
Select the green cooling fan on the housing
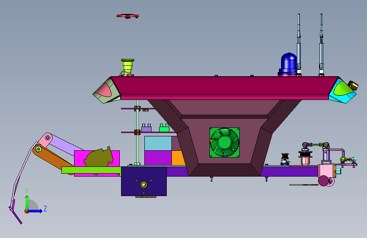[x=224, y=142]
